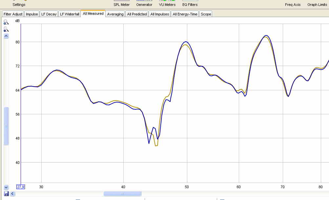Open the All Predicted tab
Viewport: 329px width, 200px height.
click(137, 14)
